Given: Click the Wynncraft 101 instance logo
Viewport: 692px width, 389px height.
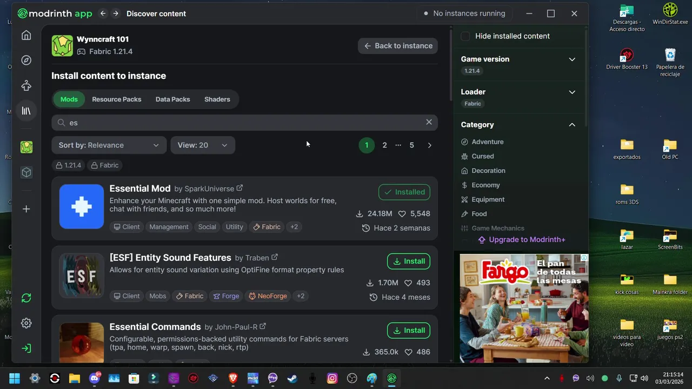Looking at the screenshot, I should click(62, 46).
